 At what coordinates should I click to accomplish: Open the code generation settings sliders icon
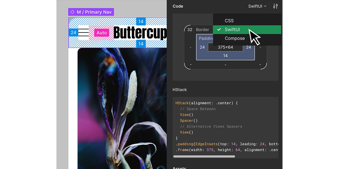(275, 6)
